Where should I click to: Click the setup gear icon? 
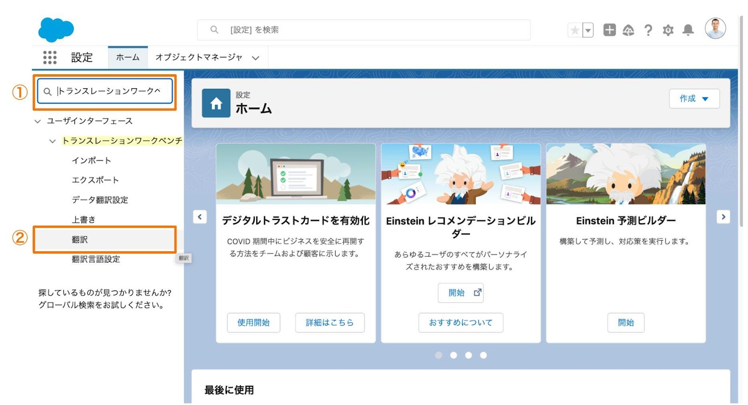(x=668, y=30)
